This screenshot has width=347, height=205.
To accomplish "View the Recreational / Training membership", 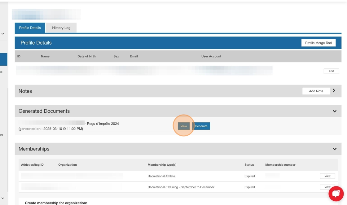I will [x=327, y=187].
